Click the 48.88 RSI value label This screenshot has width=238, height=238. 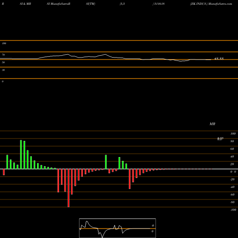pos(219,59)
